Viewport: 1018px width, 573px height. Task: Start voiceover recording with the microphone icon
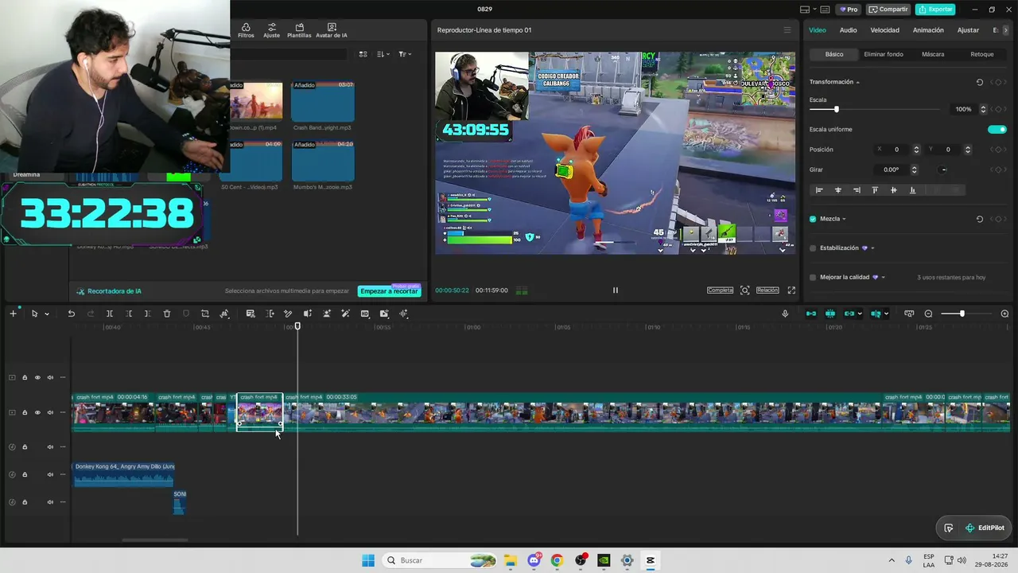click(785, 314)
